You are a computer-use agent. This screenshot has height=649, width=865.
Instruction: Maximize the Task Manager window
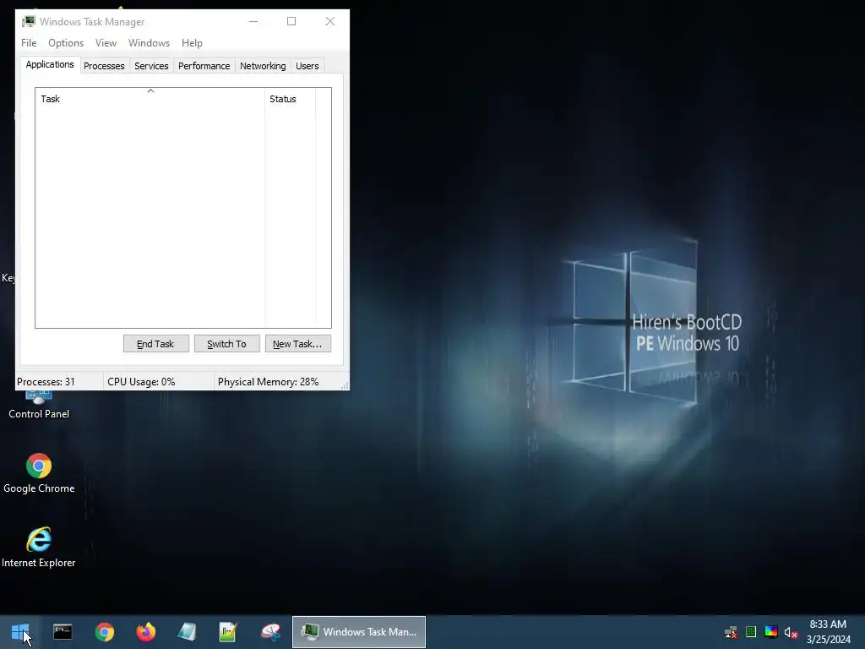(291, 21)
